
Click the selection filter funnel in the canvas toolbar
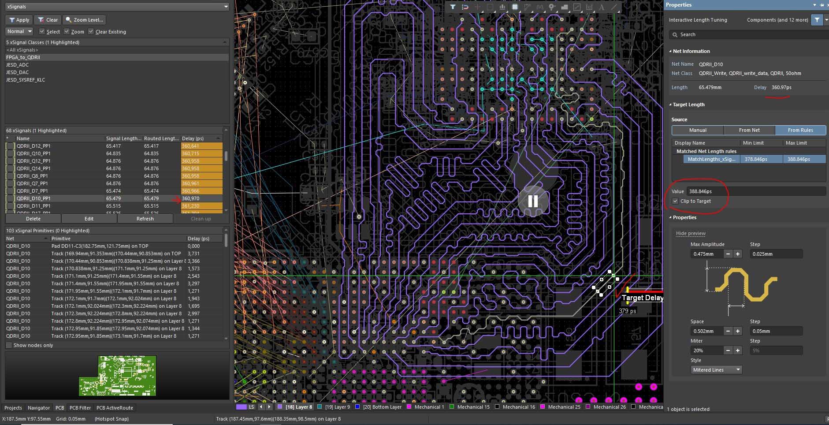(x=452, y=7)
